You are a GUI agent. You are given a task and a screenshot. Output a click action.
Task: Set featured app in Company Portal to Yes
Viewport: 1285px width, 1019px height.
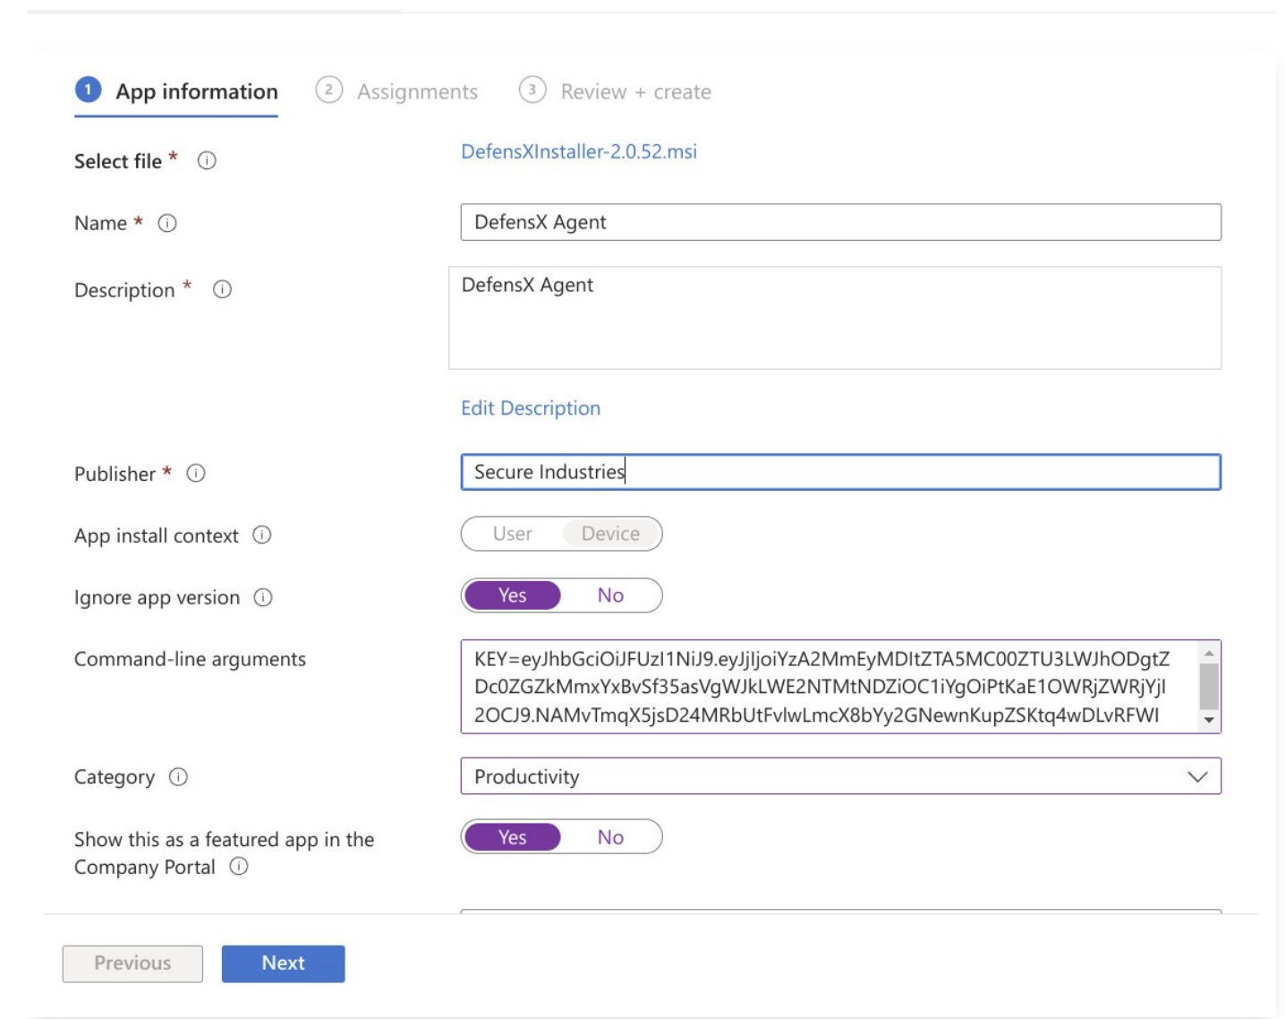(513, 837)
